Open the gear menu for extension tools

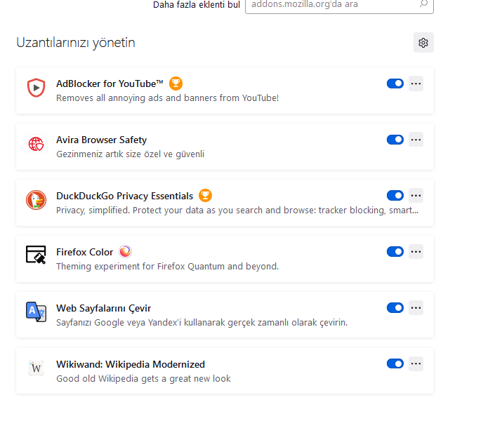tap(423, 43)
